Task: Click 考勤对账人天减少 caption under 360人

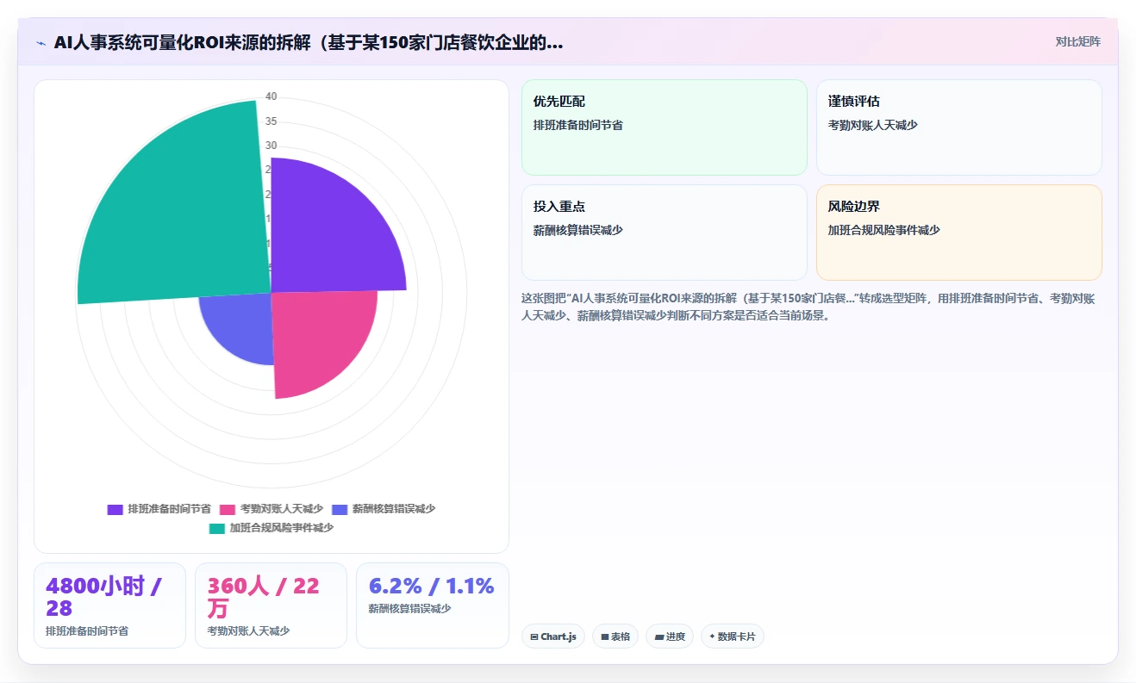Action: pyautogui.click(x=248, y=631)
